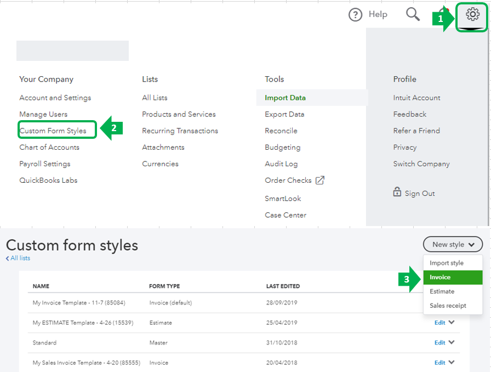
Task: Click the 'Master' form type cell
Action: pos(158,343)
